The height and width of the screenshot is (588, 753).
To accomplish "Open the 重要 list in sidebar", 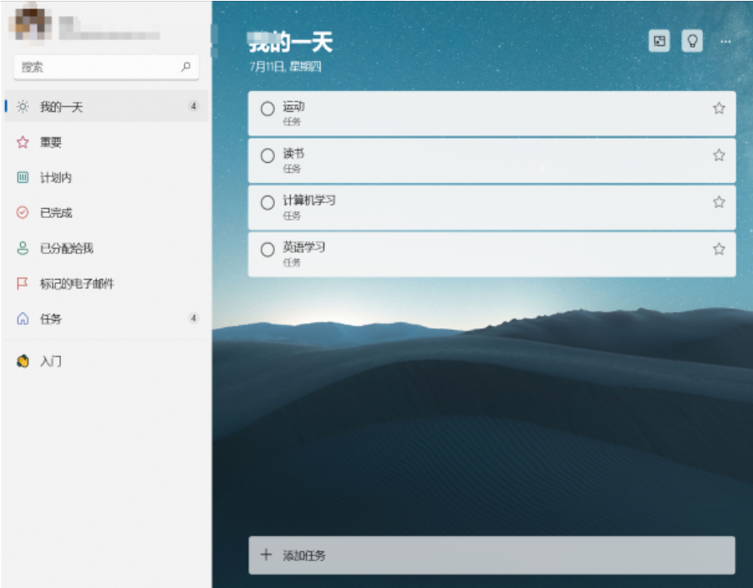I will pos(51,143).
